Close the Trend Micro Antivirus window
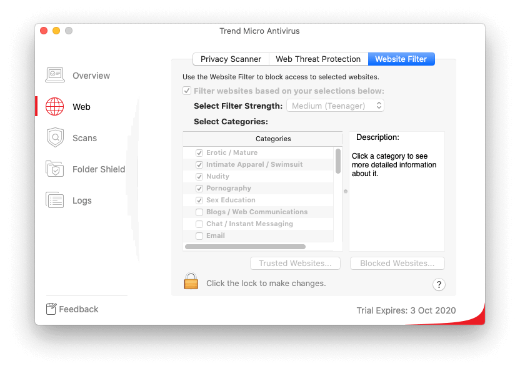Image resolution: width=520 pixels, height=371 pixels. pyautogui.click(x=44, y=31)
